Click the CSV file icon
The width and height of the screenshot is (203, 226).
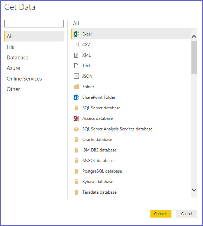(76, 45)
